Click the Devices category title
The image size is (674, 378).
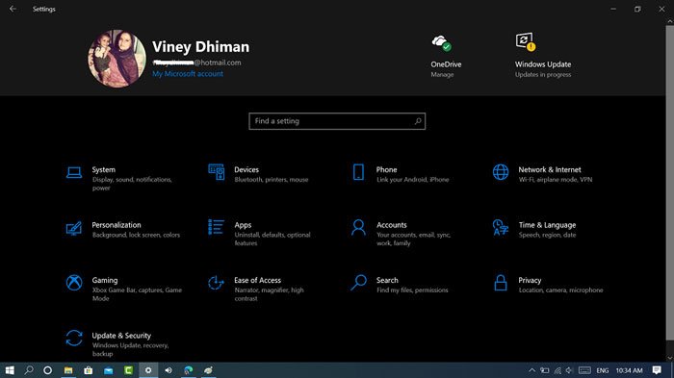click(x=246, y=169)
